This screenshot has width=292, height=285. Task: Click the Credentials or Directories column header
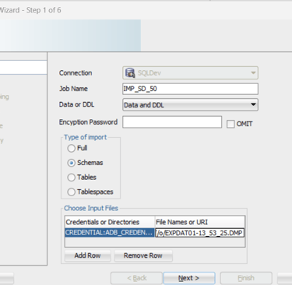(110, 222)
